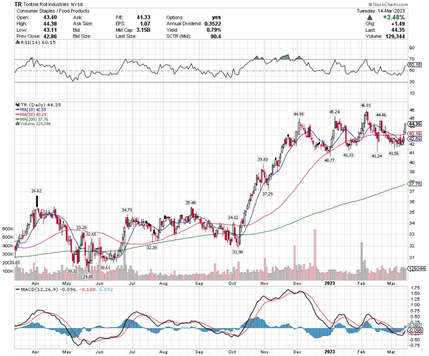Click the 39.83 price annotation
Image resolution: width=429 pixels, height=356 pixels.
coord(263,160)
